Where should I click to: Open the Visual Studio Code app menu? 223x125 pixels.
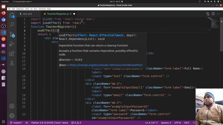[x=22, y=1]
